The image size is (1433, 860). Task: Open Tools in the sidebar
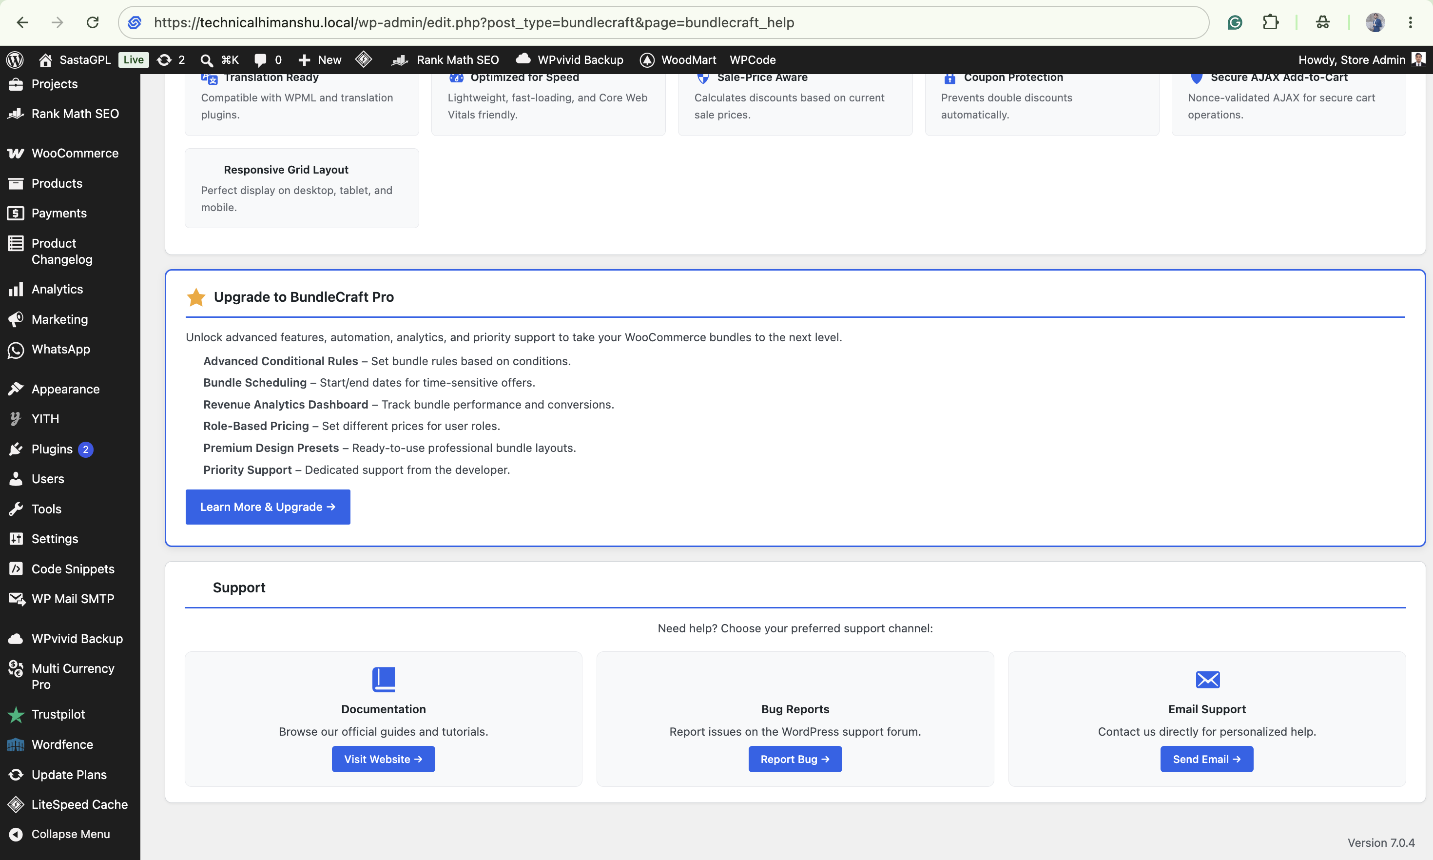(70, 509)
